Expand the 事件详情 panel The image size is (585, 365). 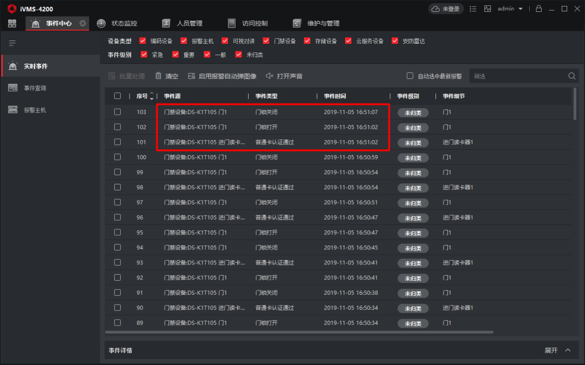[557, 350]
